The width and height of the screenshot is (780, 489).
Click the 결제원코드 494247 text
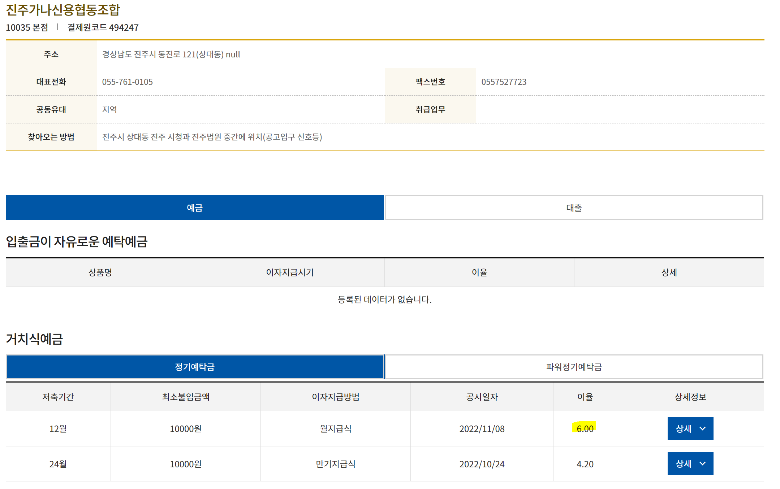[x=103, y=27]
